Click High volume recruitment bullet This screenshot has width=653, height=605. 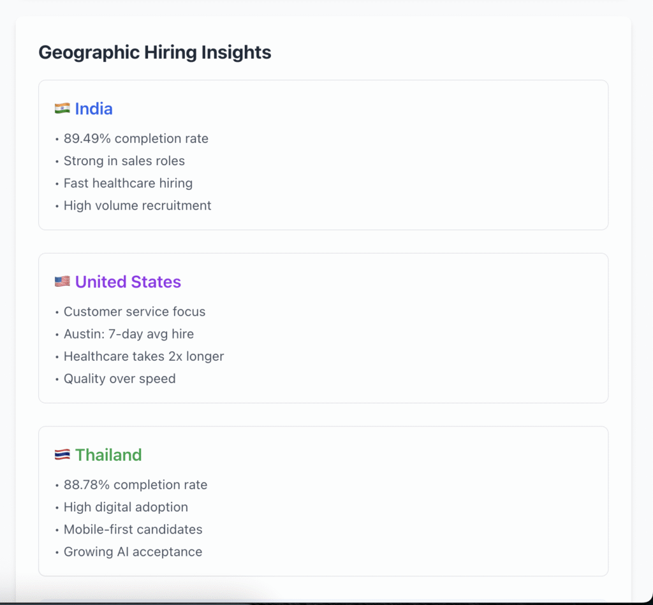click(137, 205)
